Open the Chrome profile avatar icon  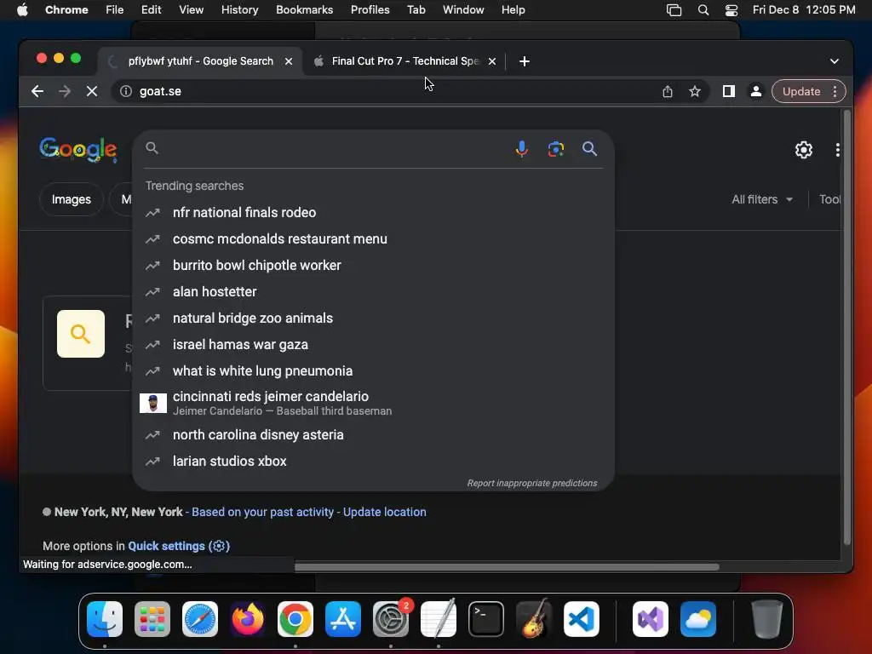point(756,91)
